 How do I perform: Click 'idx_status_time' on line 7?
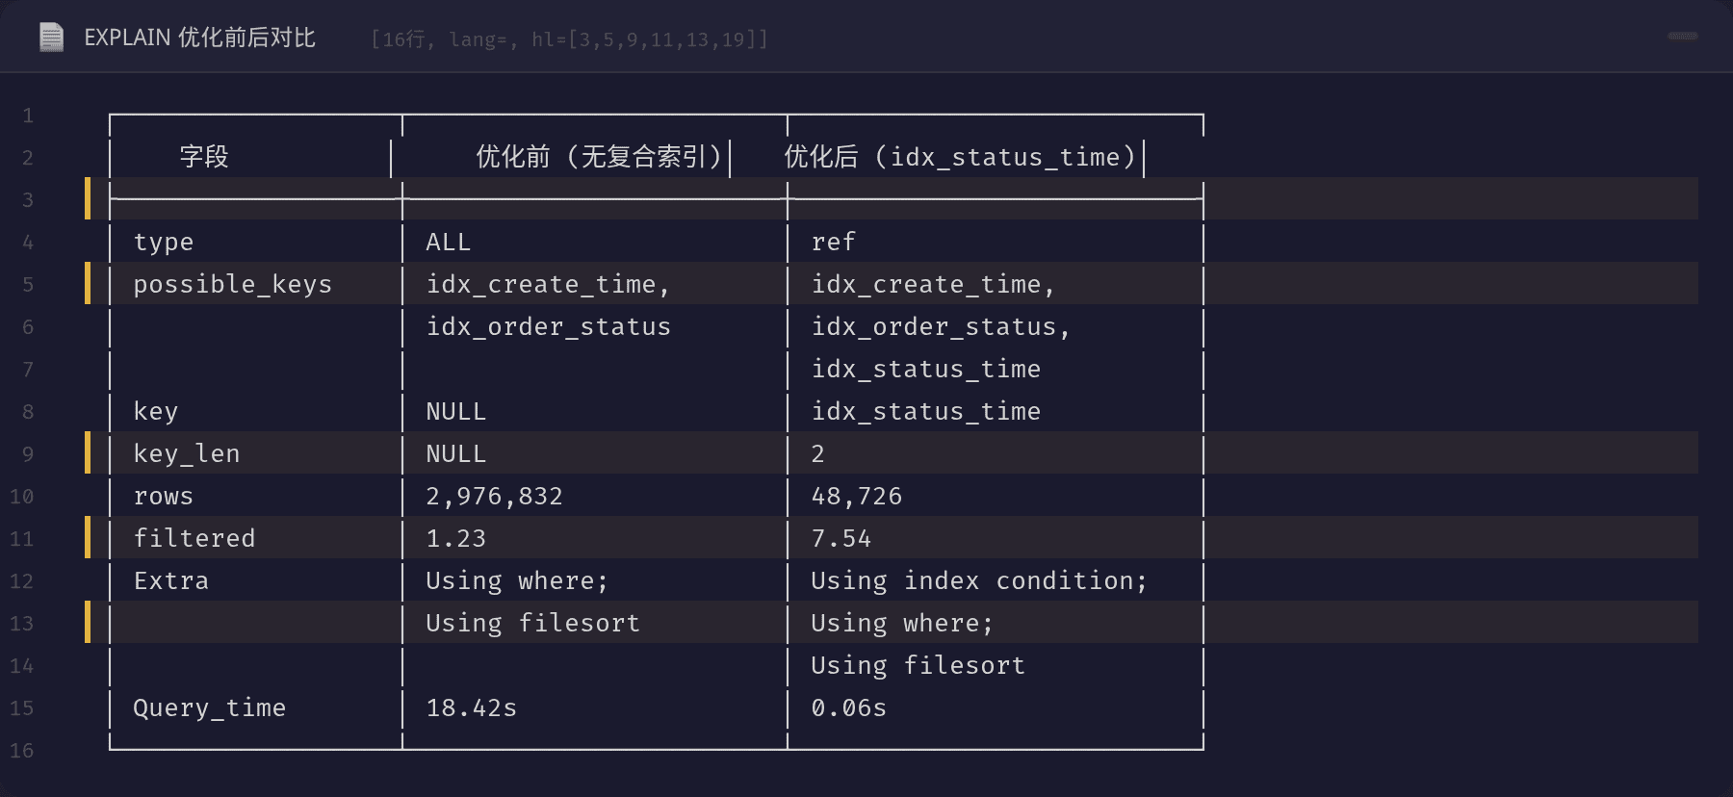click(925, 370)
